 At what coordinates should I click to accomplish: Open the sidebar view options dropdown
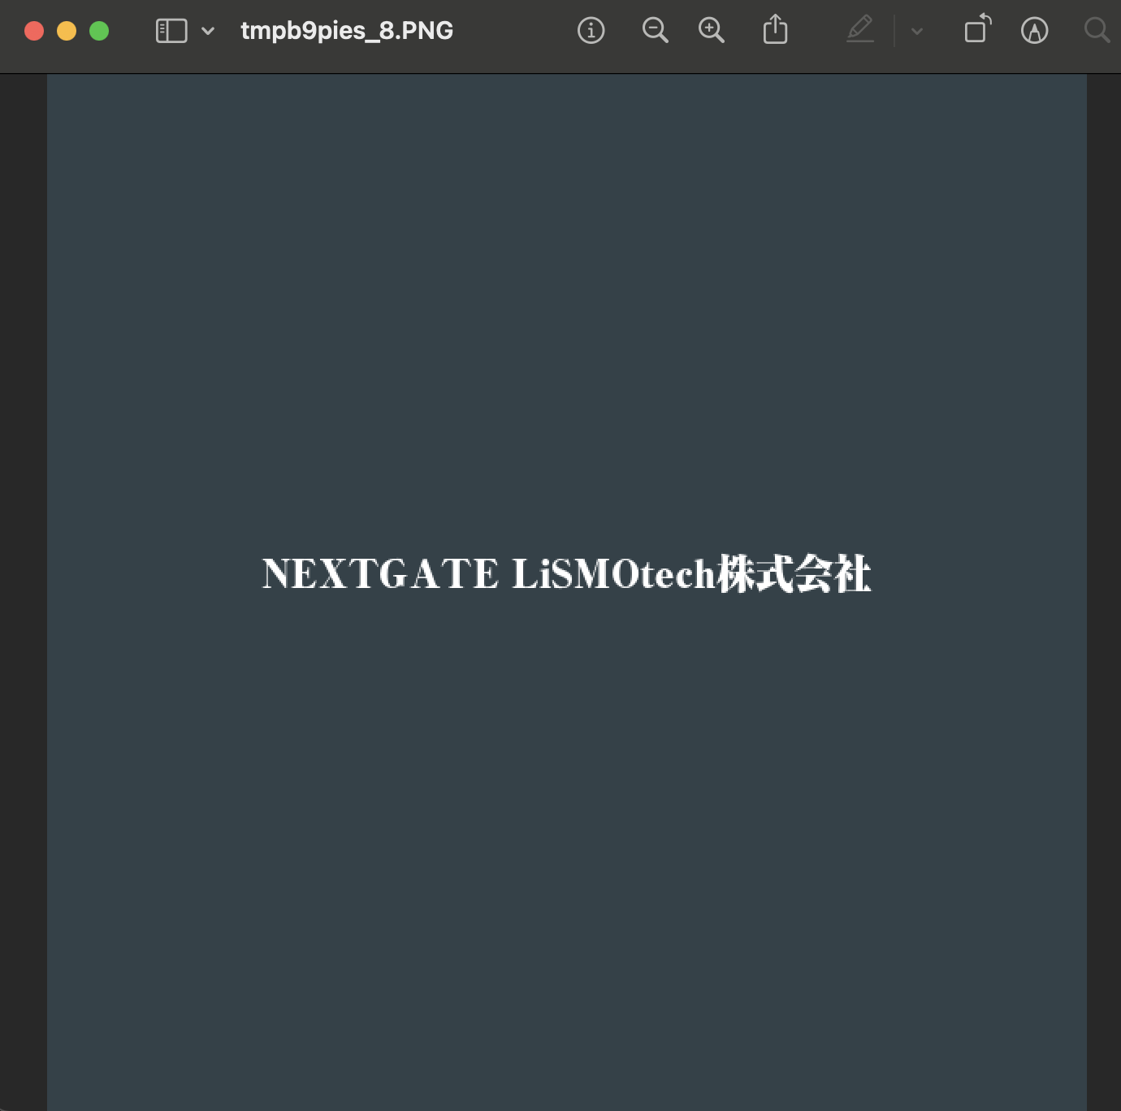tap(207, 32)
